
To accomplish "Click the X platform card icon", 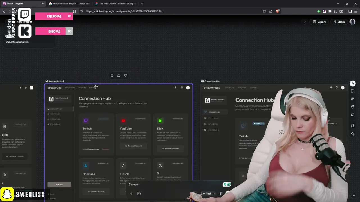I will click(160, 166).
